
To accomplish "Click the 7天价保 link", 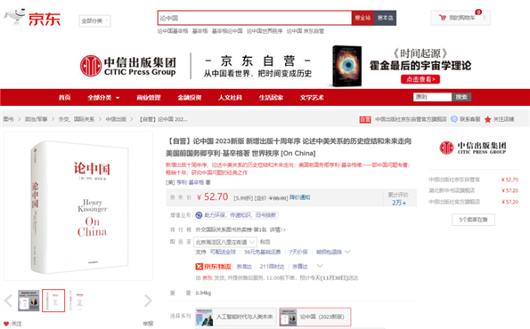I will pos(298,252).
